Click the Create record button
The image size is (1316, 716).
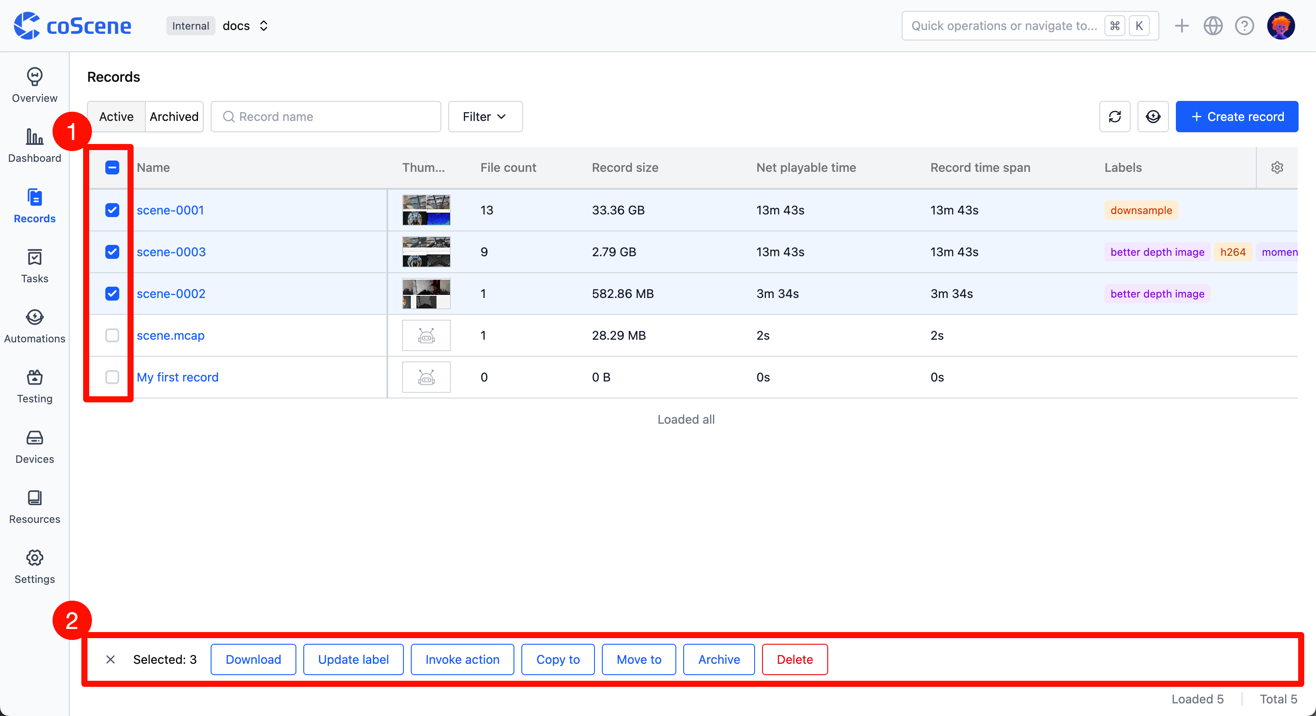[1236, 117]
